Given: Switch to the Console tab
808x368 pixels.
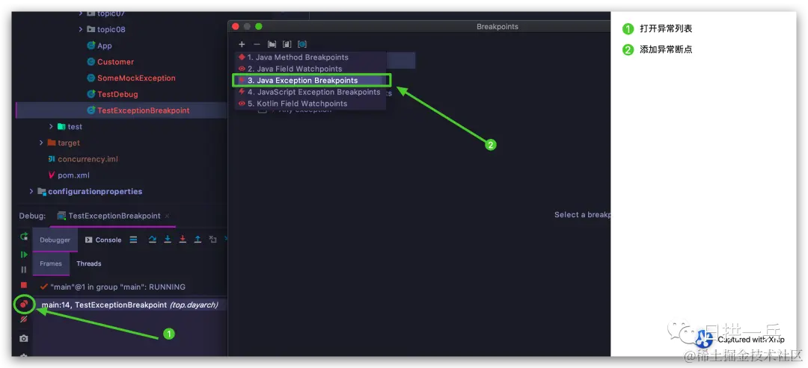Looking at the screenshot, I should point(103,240).
